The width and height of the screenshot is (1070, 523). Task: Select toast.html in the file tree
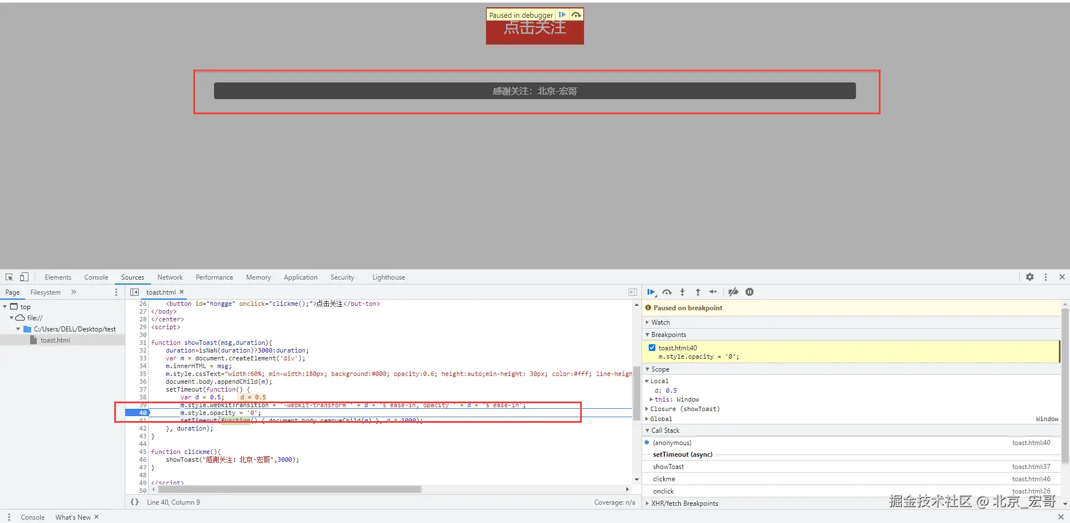pyautogui.click(x=55, y=340)
